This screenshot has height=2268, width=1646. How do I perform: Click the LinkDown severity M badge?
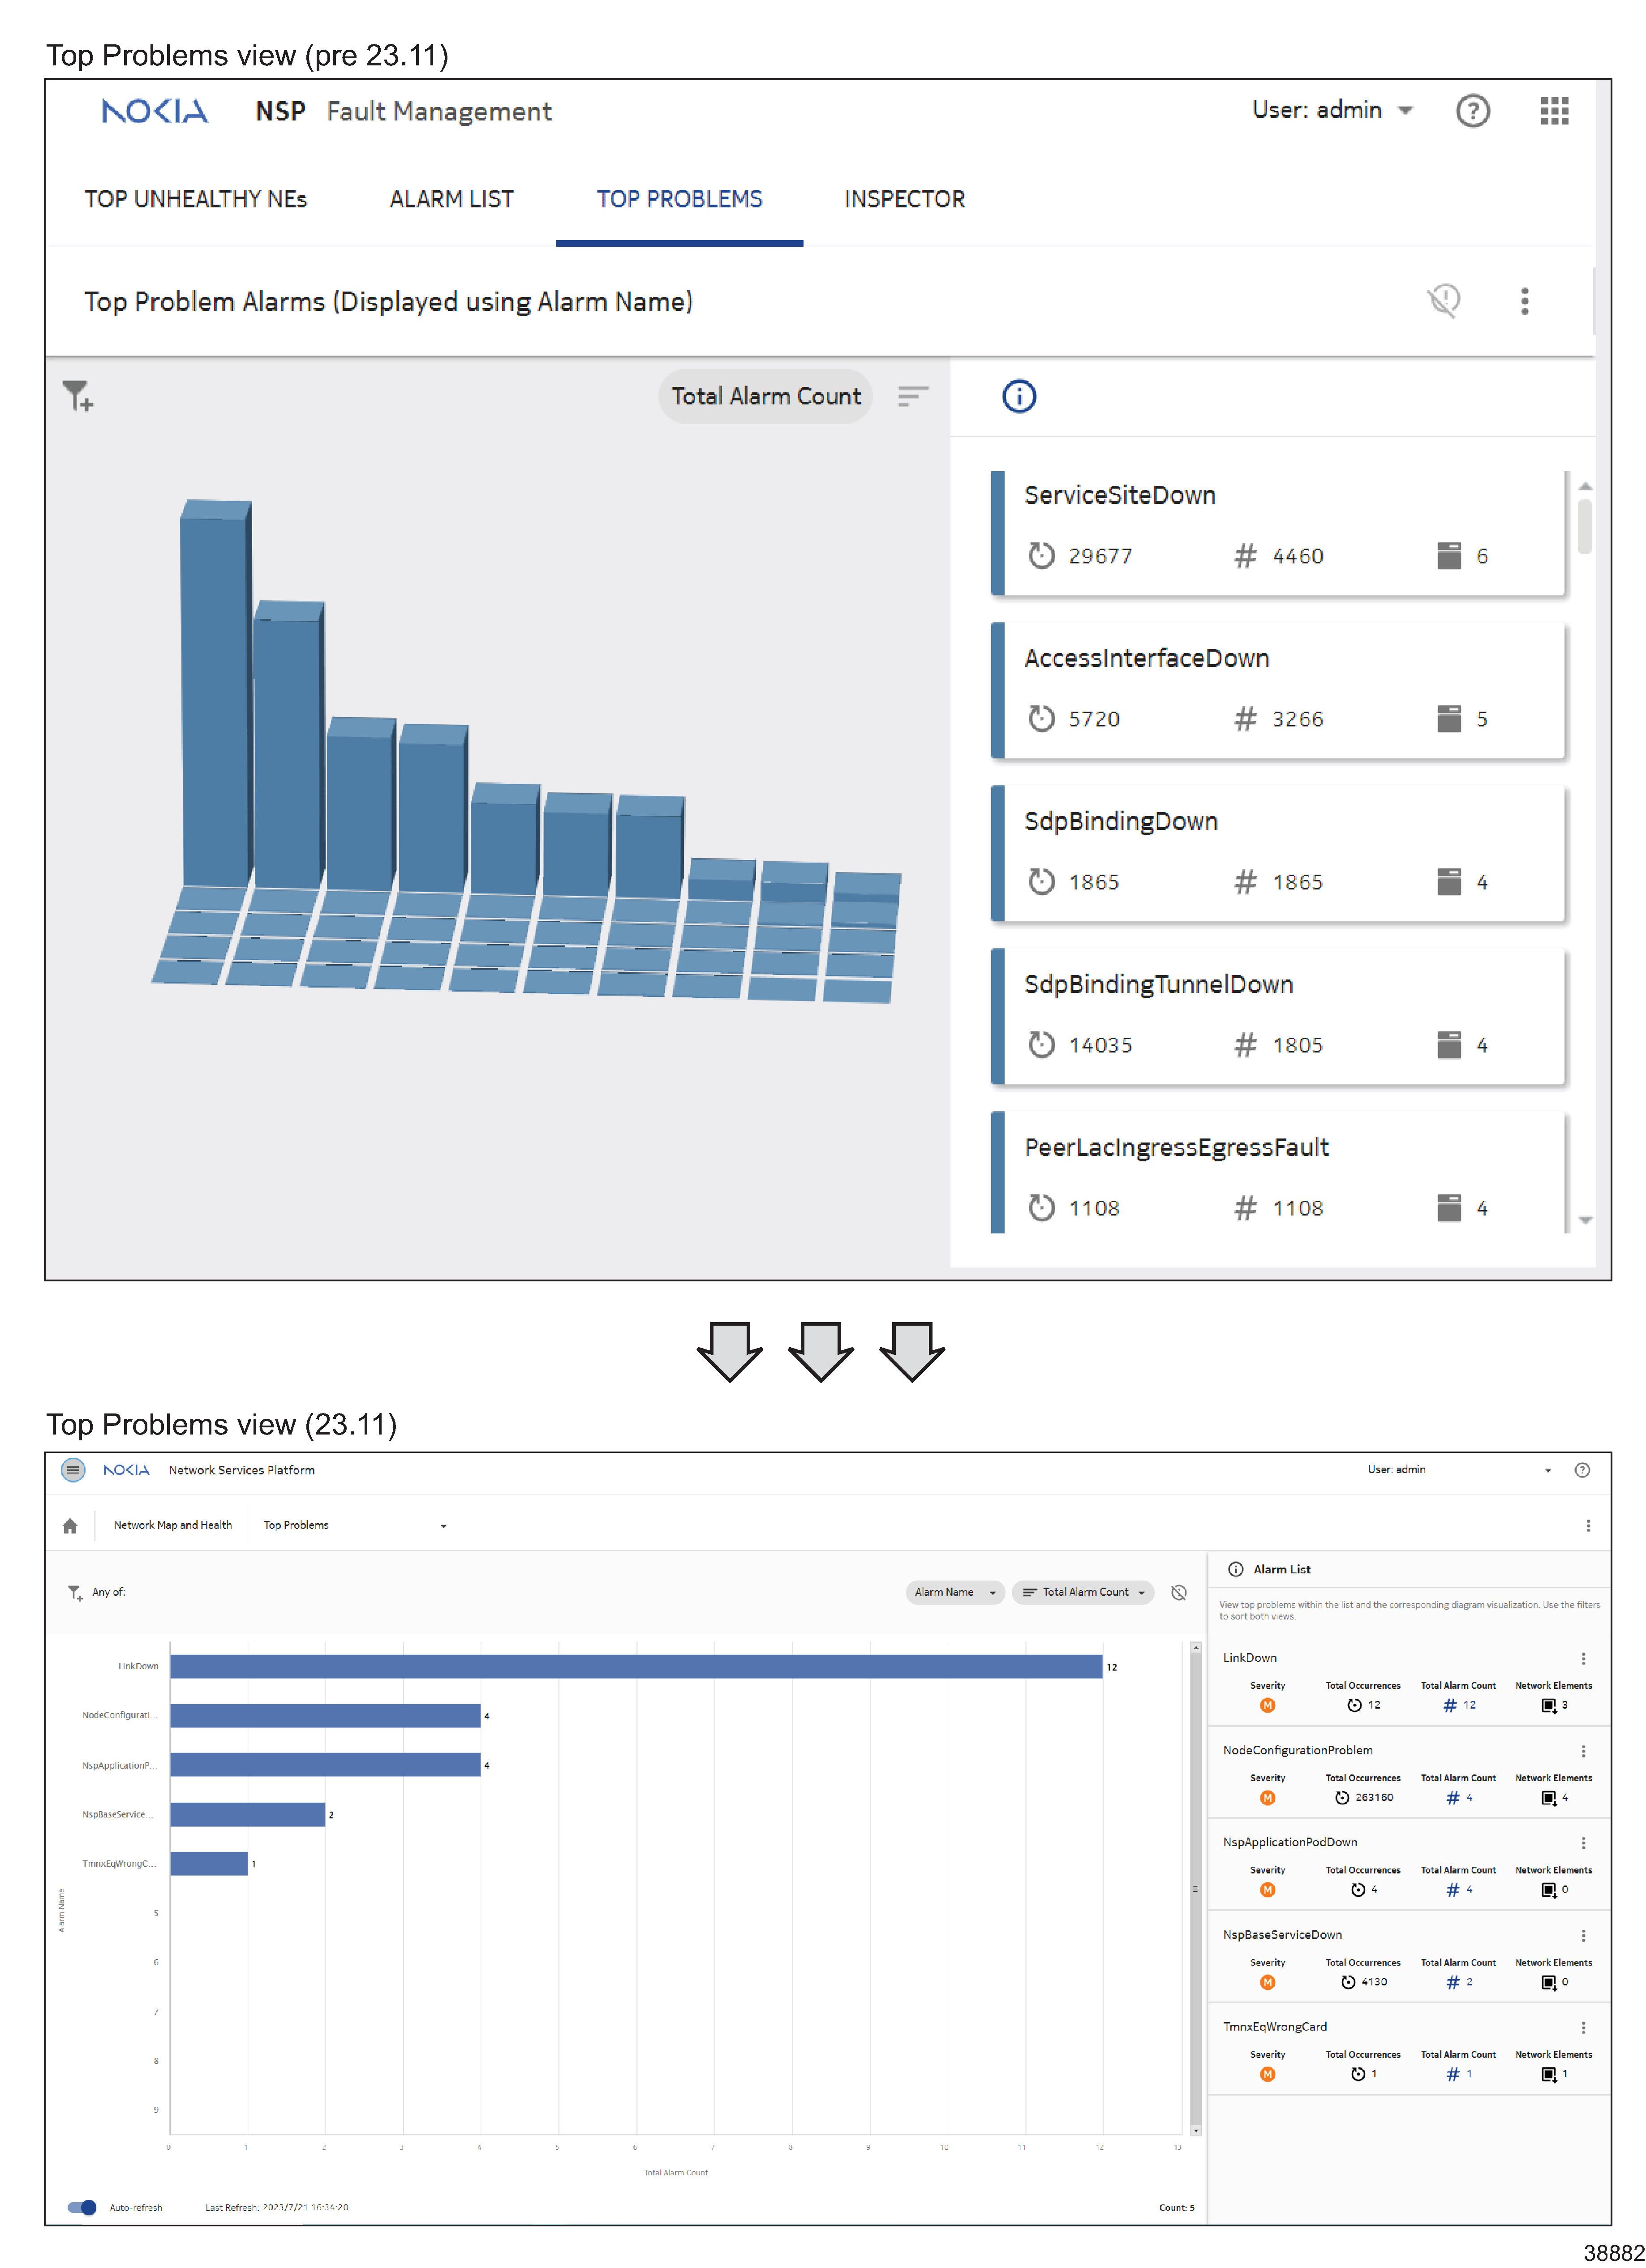1268,1706
